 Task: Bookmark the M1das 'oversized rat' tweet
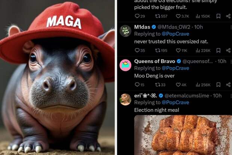219,50
